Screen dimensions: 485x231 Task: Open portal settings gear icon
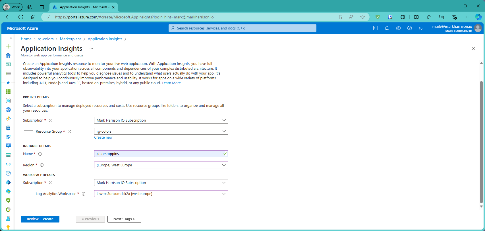[x=398, y=28]
